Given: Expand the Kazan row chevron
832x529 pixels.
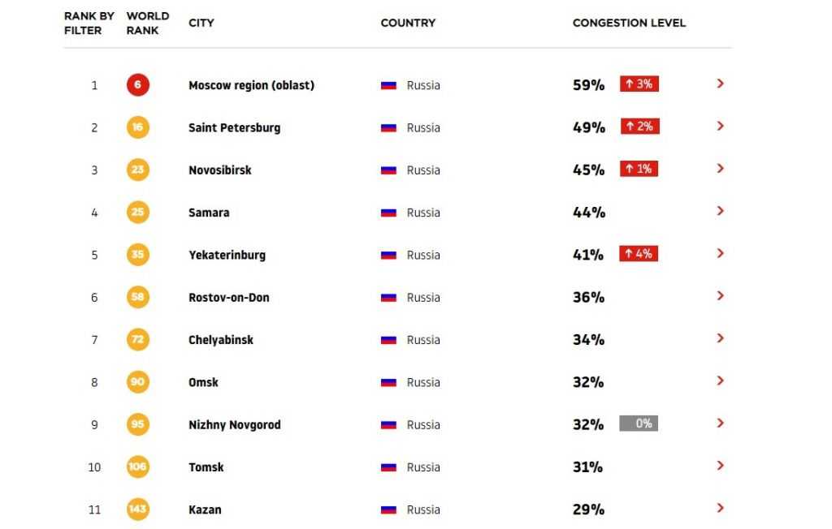Looking at the screenshot, I should [x=720, y=507].
